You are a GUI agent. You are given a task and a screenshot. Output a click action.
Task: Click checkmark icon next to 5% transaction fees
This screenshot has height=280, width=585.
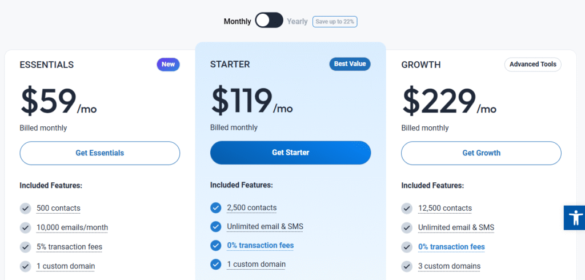tap(25, 247)
